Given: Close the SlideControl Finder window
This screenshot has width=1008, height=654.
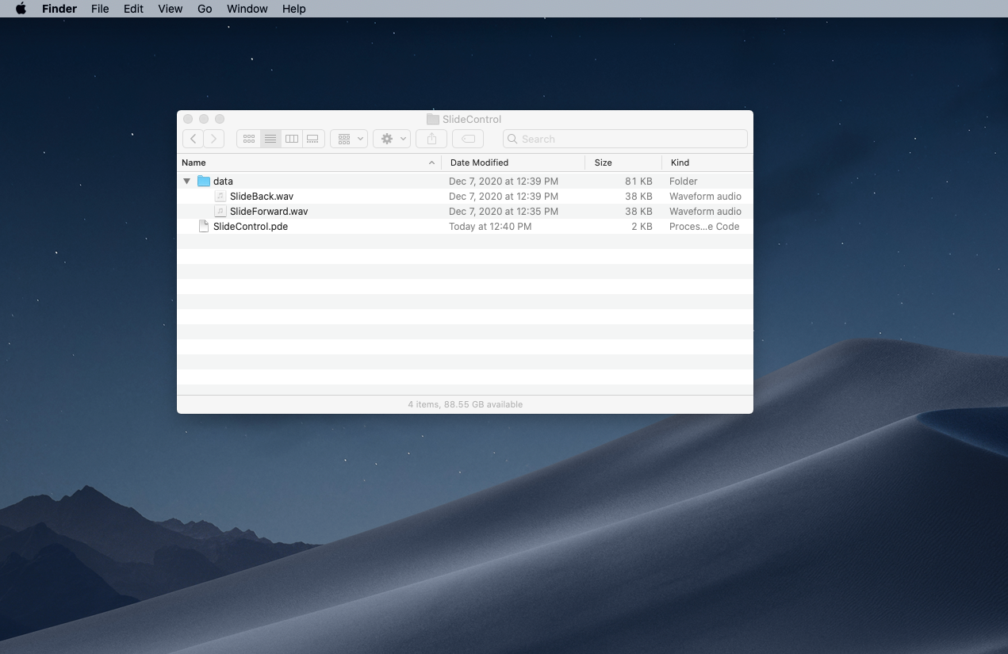Looking at the screenshot, I should pos(188,119).
